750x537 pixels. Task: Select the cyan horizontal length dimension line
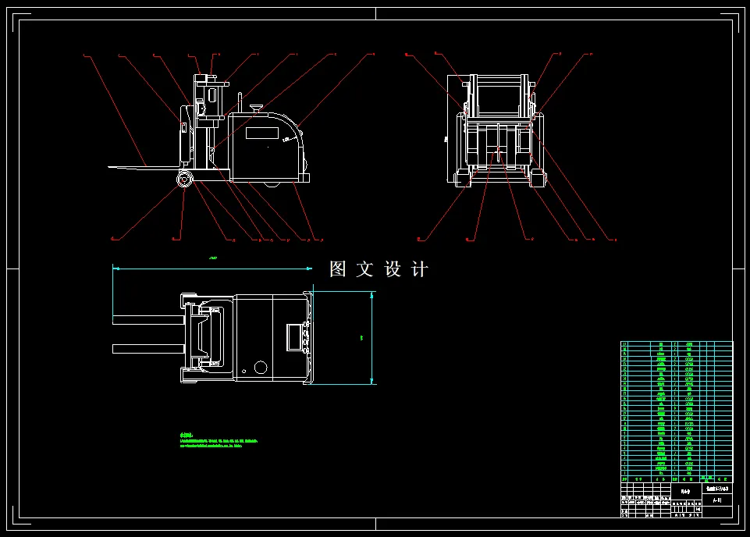[212, 268]
